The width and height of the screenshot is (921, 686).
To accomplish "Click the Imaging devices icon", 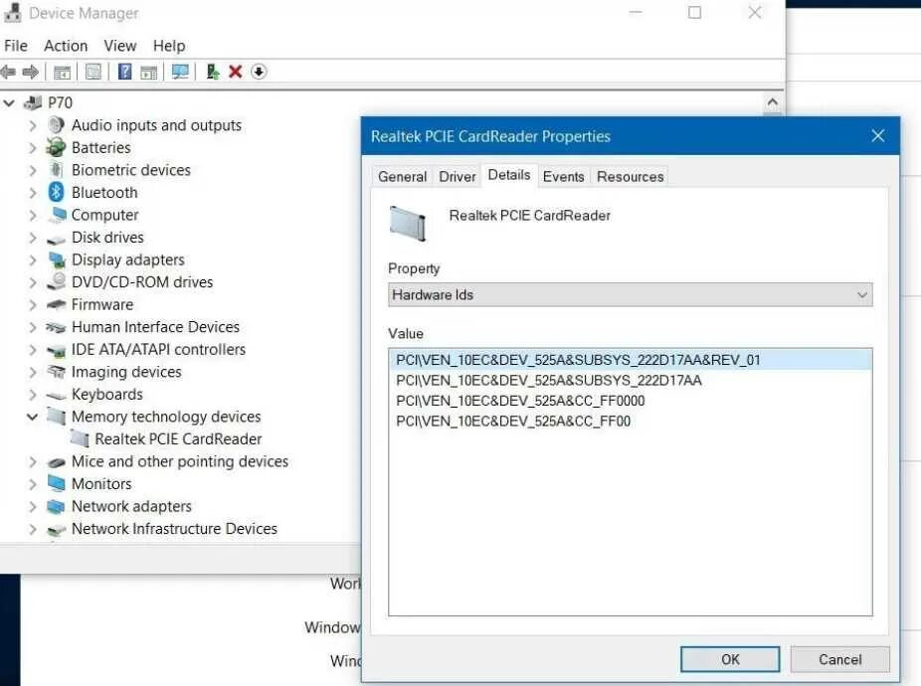I will 57,372.
